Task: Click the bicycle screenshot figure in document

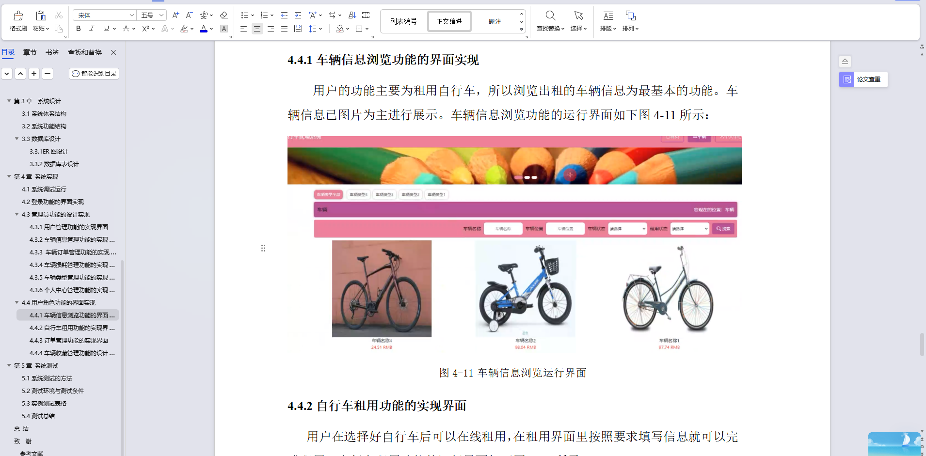Action: click(514, 245)
